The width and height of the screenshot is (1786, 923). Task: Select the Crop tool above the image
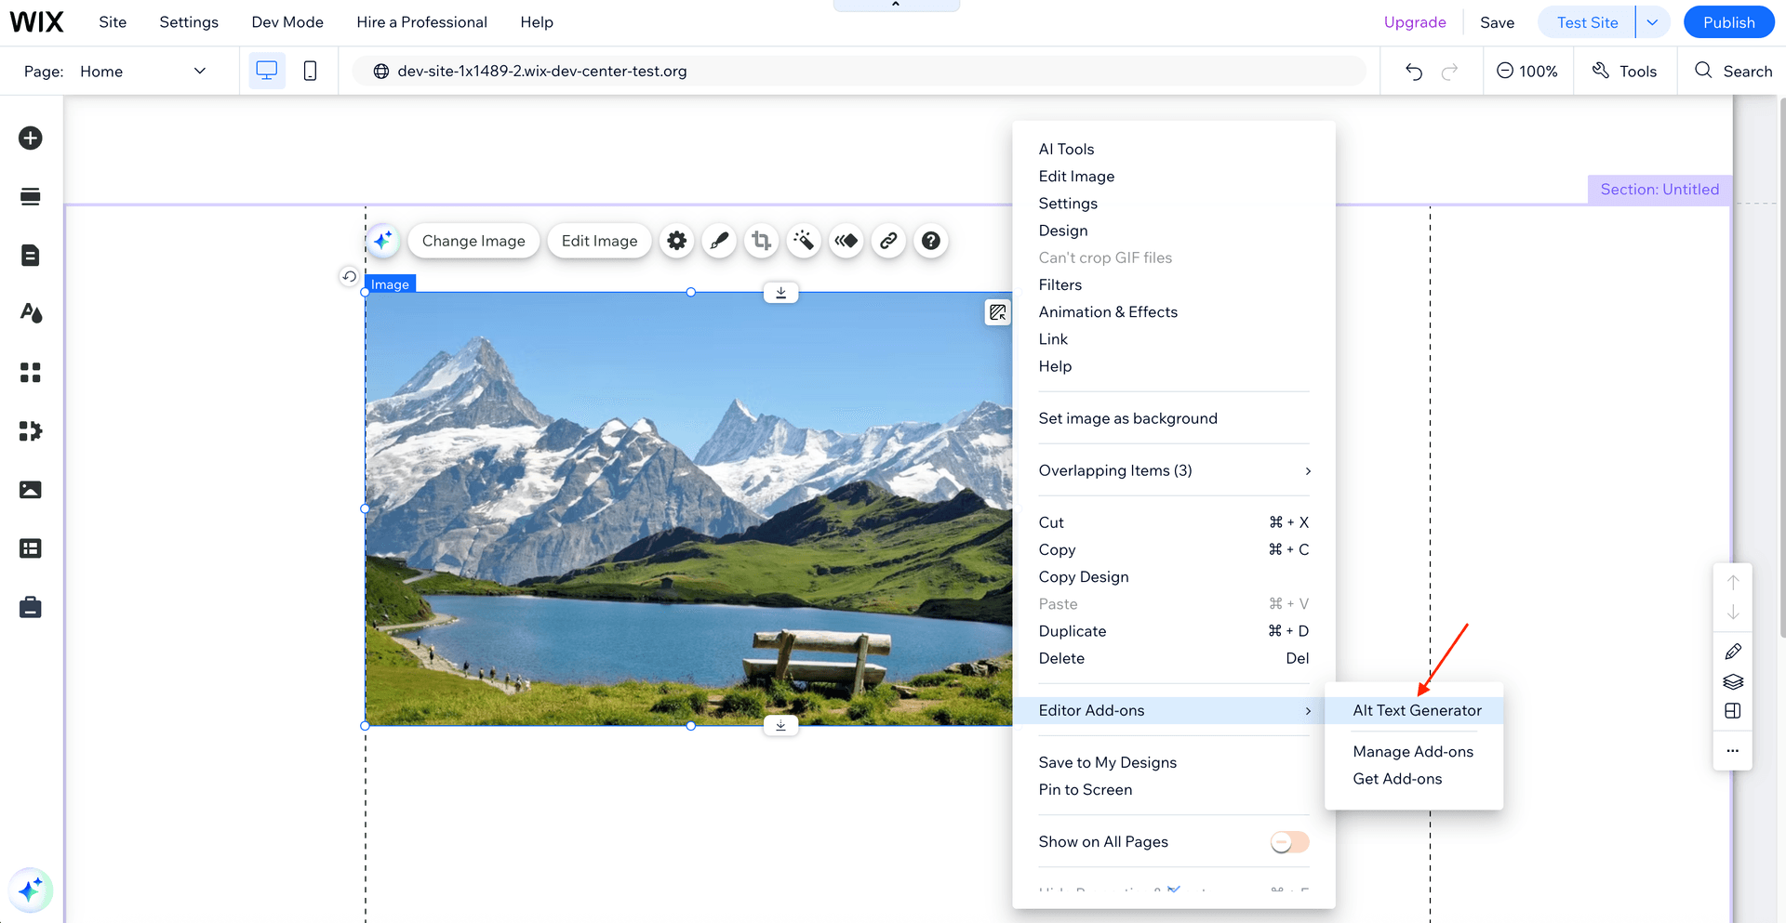[761, 241]
